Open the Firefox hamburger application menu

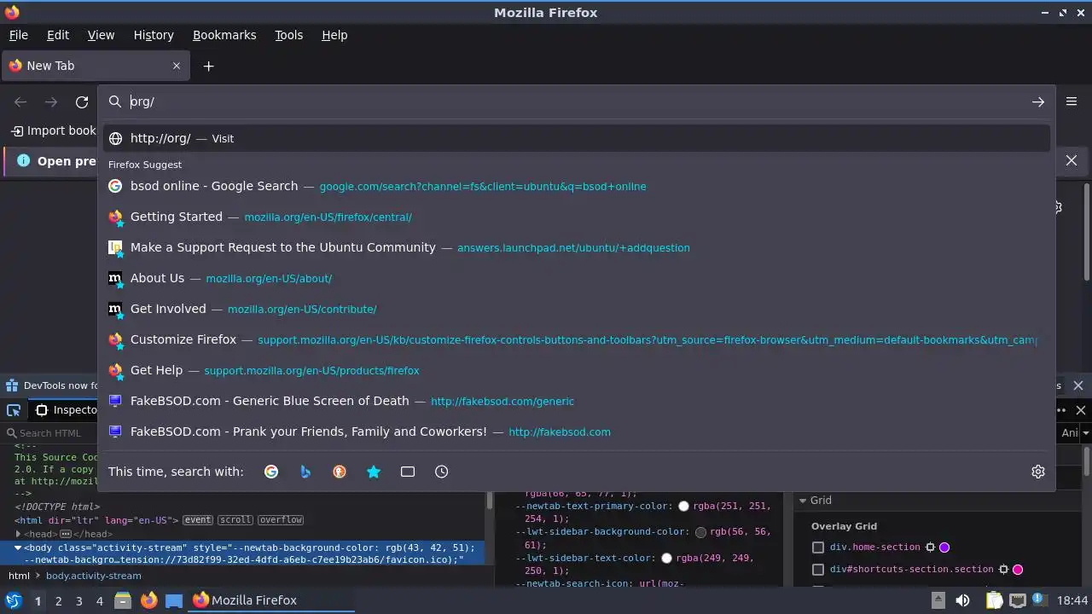pyautogui.click(x=1072, y=101)
